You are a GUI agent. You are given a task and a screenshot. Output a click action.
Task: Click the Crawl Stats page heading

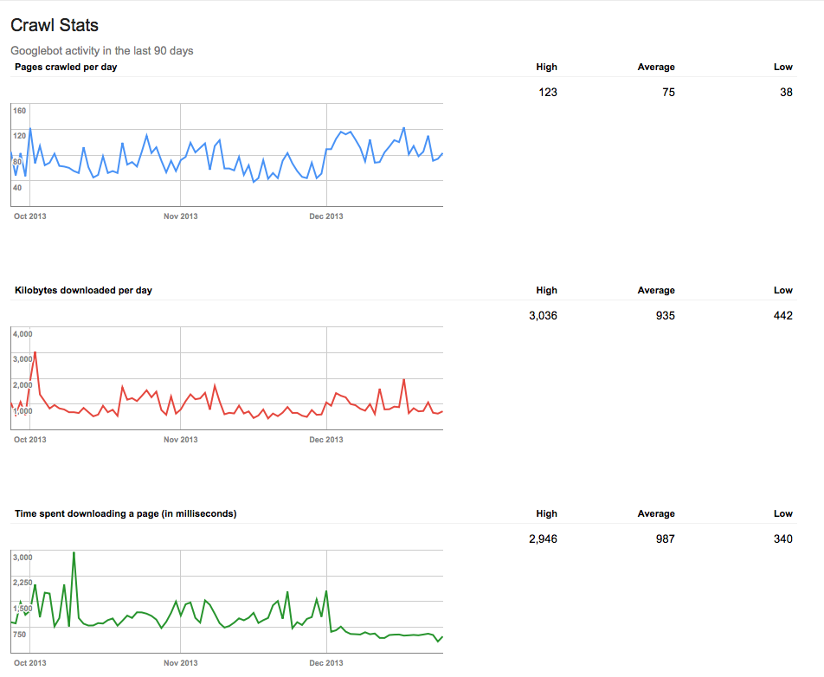click(55, 26)
